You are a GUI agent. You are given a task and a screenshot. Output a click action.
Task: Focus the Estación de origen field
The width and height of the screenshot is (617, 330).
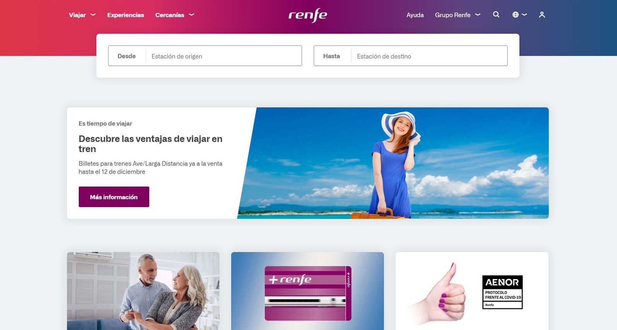click(x=223, y=56)
